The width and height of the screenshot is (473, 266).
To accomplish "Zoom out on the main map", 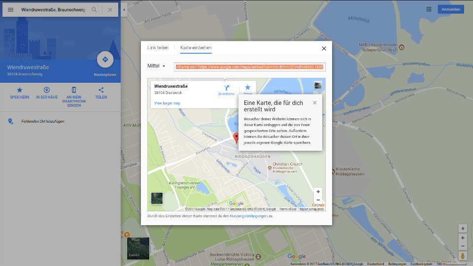I will [463, 246].
